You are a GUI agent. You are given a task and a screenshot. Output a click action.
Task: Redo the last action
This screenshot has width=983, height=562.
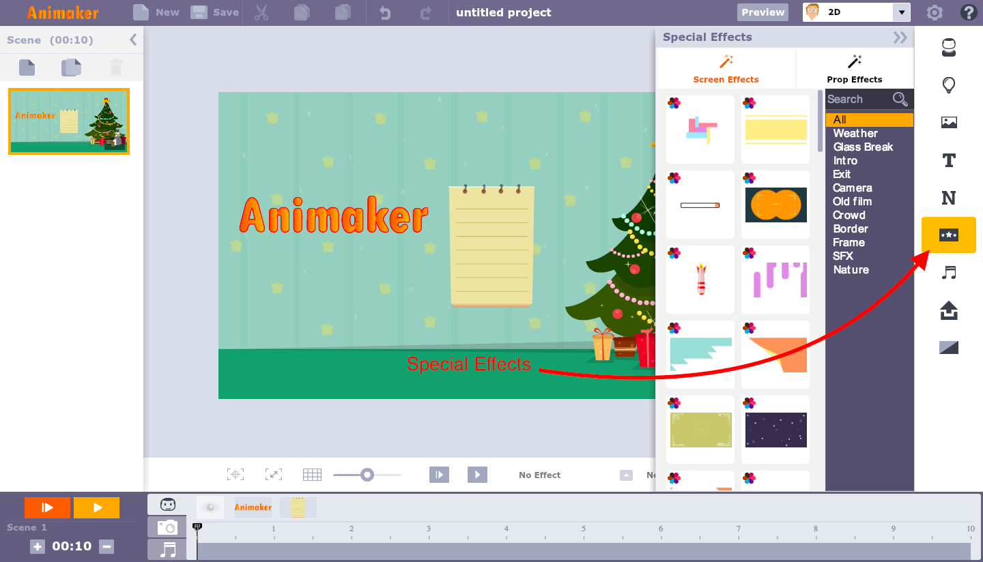tap(426, 12)
